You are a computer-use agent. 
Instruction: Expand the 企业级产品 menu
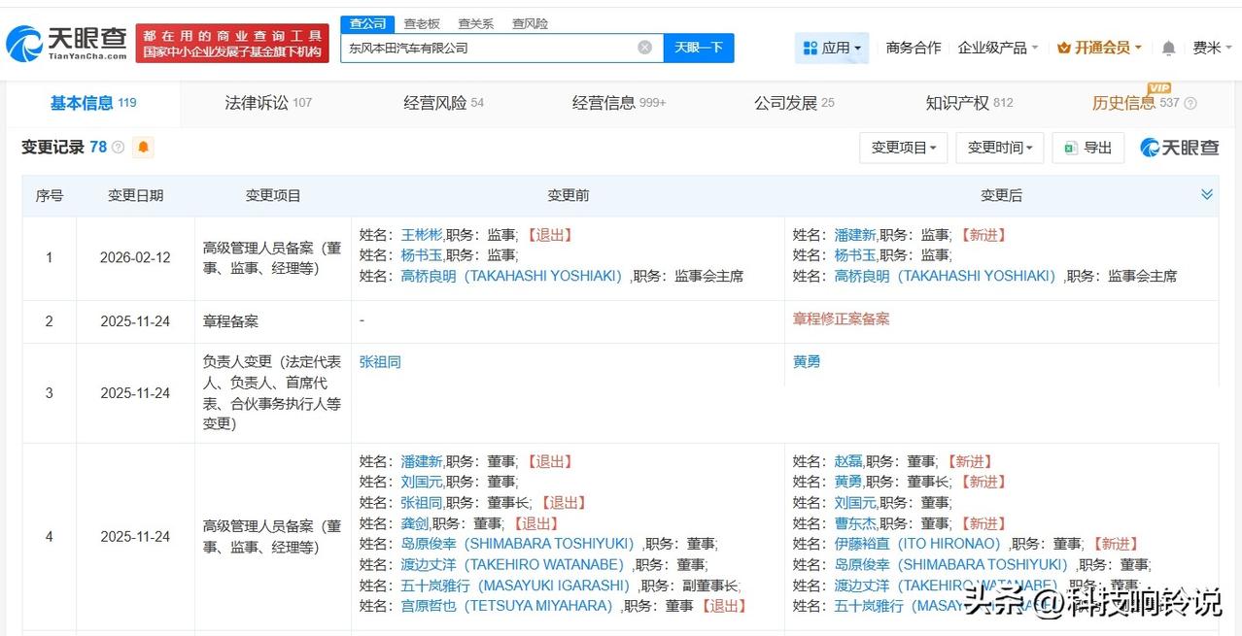[x=998, y=48]
